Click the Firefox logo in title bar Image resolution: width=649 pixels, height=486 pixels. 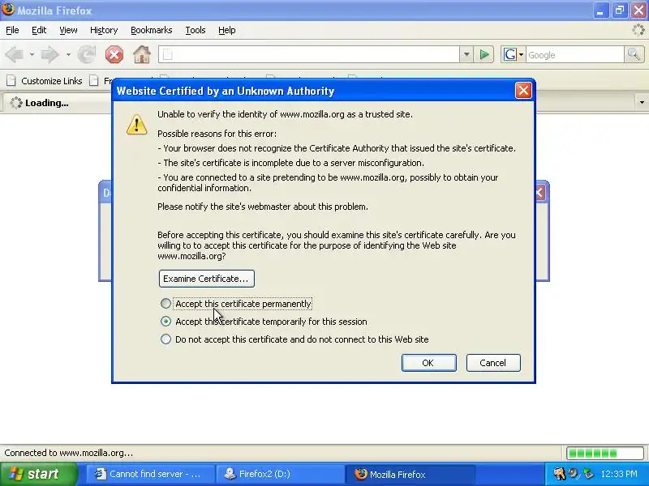pos(8,10)
